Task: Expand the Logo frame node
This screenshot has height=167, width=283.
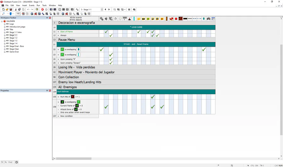Action: pyautogui.click(x=5, y=24)
